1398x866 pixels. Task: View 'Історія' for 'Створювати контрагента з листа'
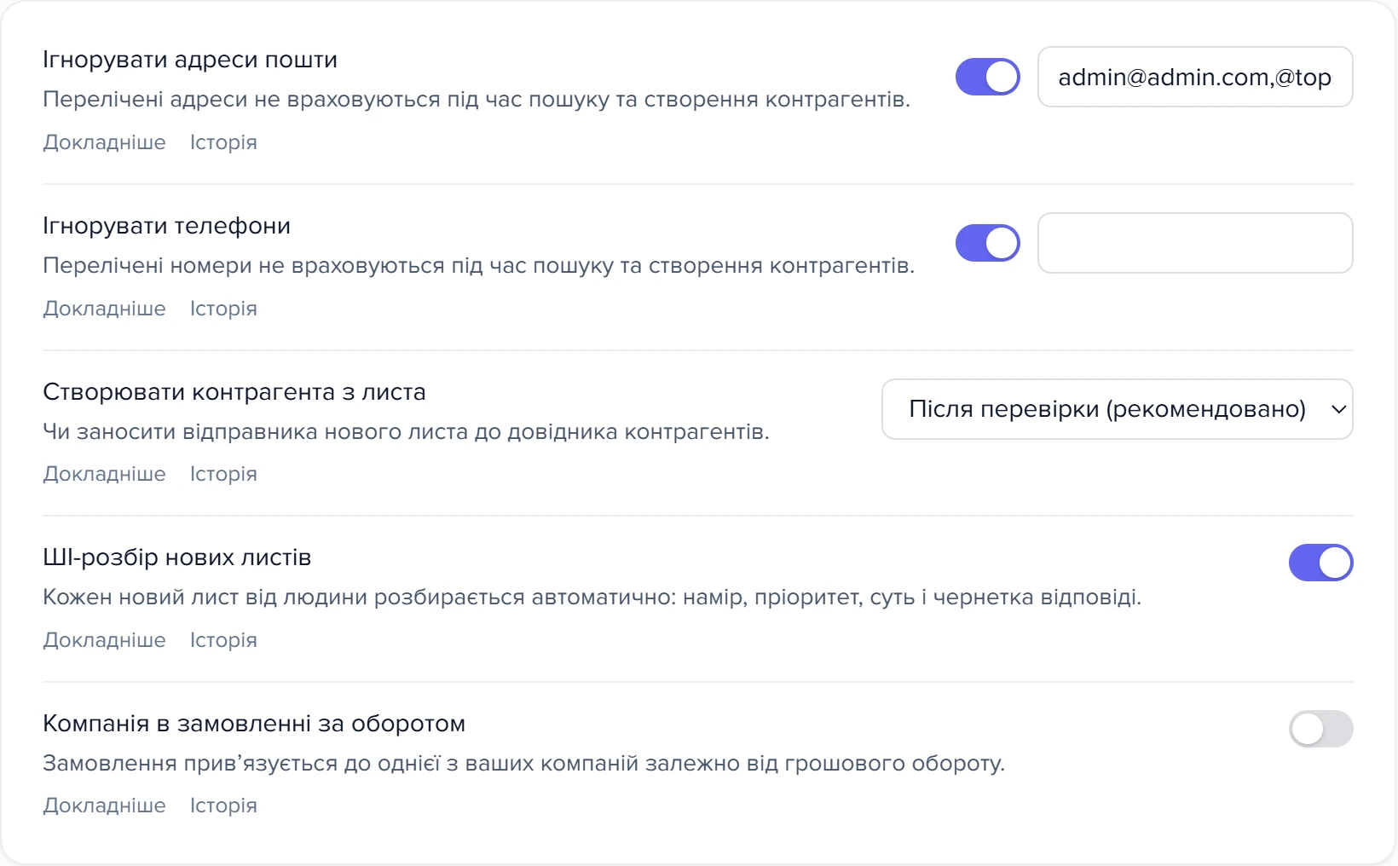point(223,474)
